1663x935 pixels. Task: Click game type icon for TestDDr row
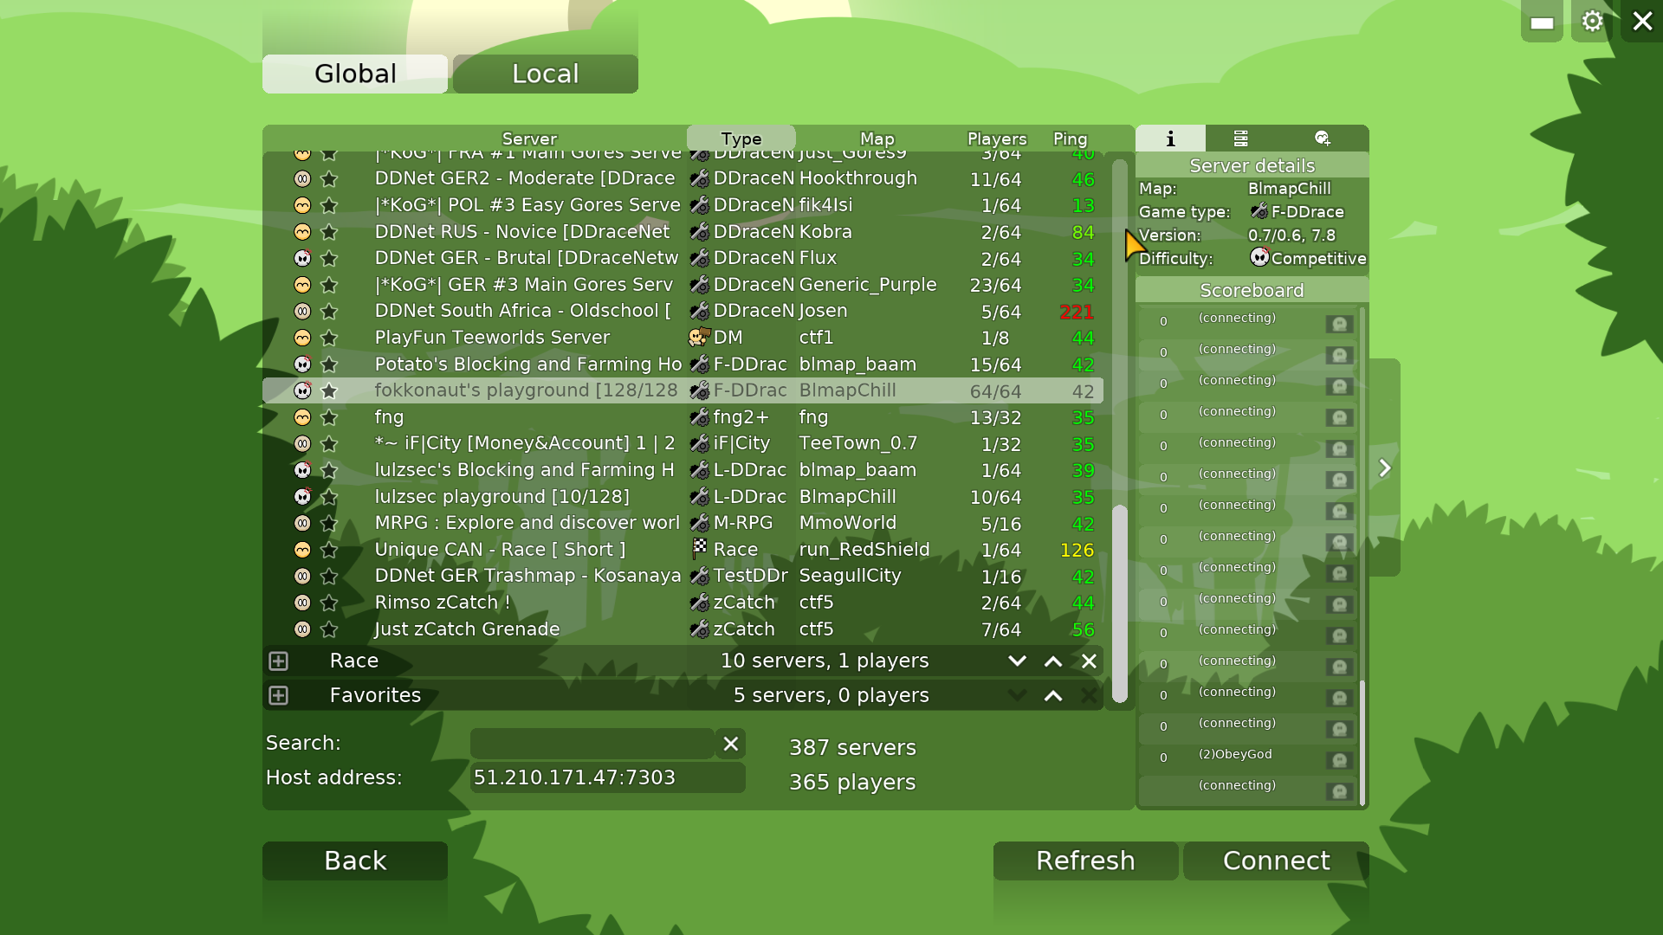(x=700, y=576)
